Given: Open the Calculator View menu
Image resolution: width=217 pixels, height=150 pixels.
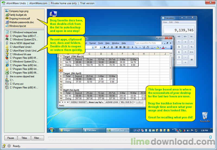Looking at the screenshot, I should click(x=165, y=22).
